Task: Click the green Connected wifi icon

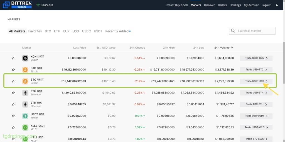Action: click(38, 5)
